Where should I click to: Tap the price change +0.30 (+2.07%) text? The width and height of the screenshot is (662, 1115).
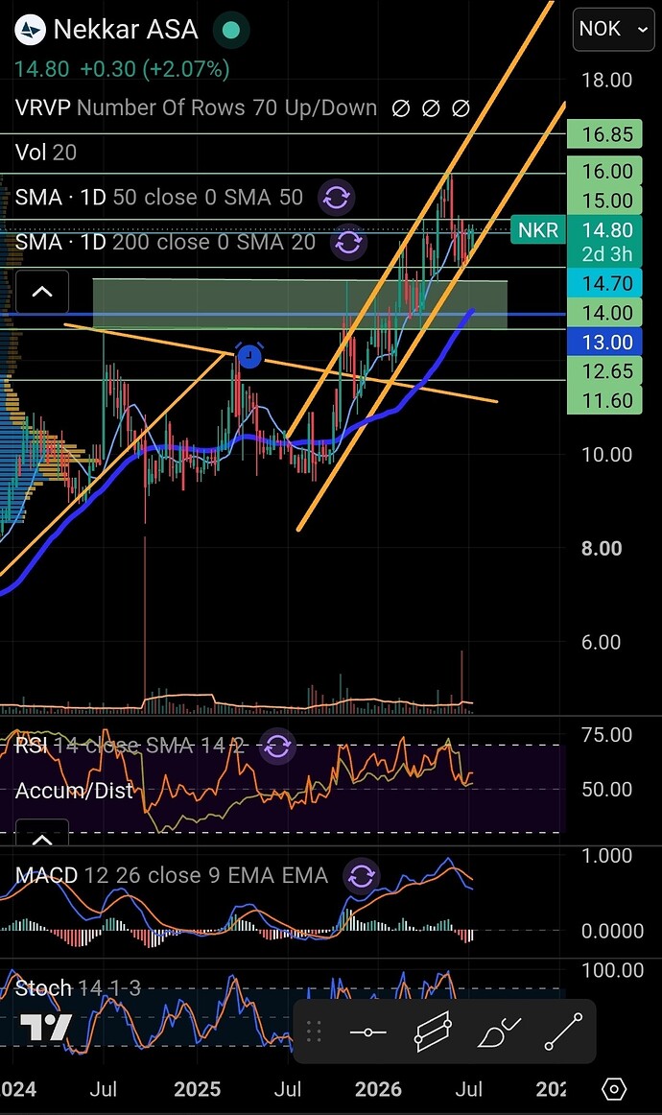[154, 69]
